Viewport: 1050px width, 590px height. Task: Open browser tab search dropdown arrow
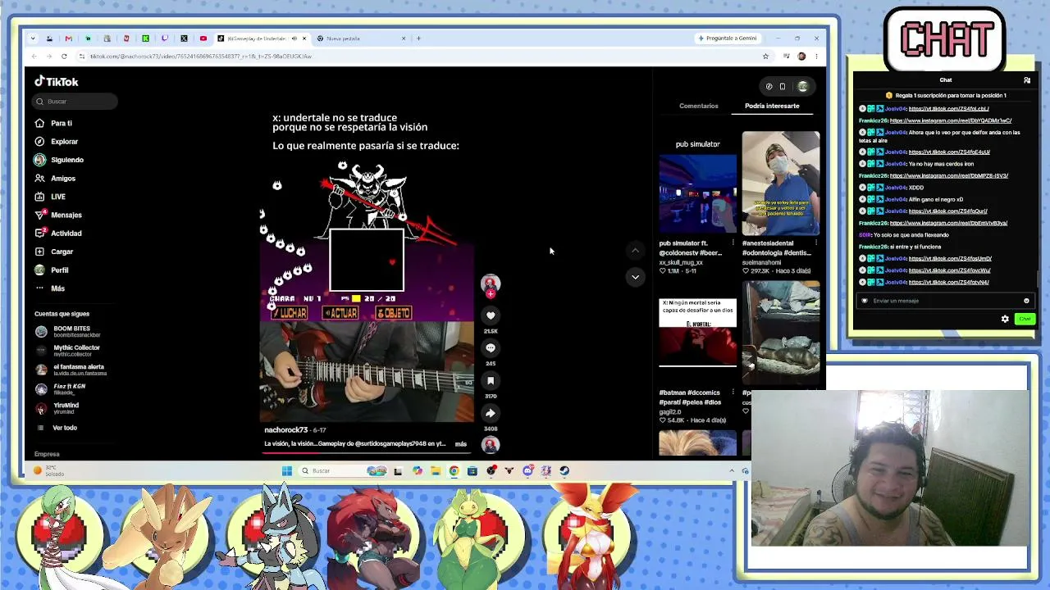click(x=32, y=39)
